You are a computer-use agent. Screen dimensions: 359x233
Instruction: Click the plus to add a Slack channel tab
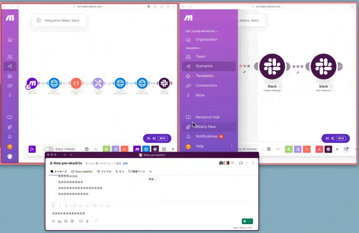point(150,171)
